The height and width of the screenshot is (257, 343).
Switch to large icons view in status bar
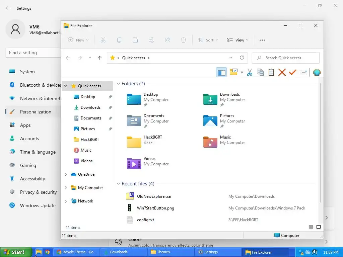tap(319, 228)
